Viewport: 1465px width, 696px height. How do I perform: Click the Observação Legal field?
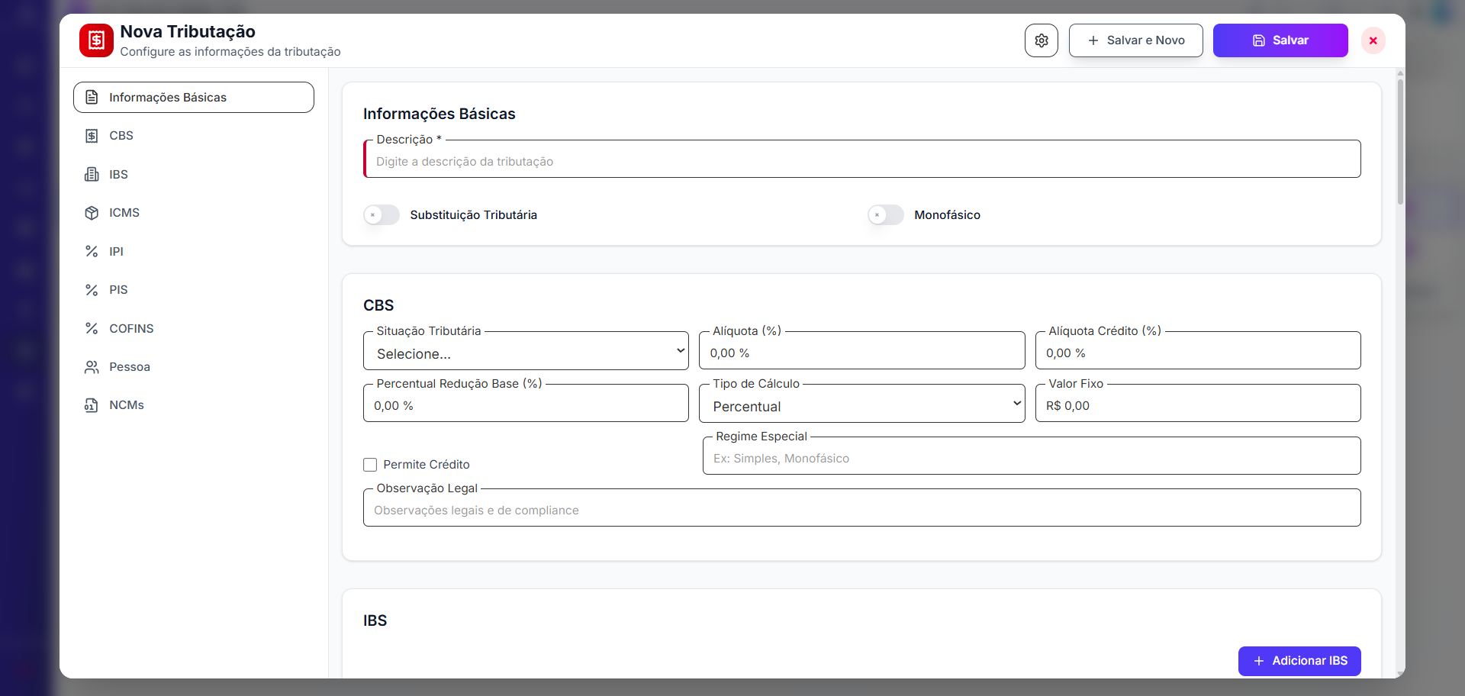tap(862, 508)
